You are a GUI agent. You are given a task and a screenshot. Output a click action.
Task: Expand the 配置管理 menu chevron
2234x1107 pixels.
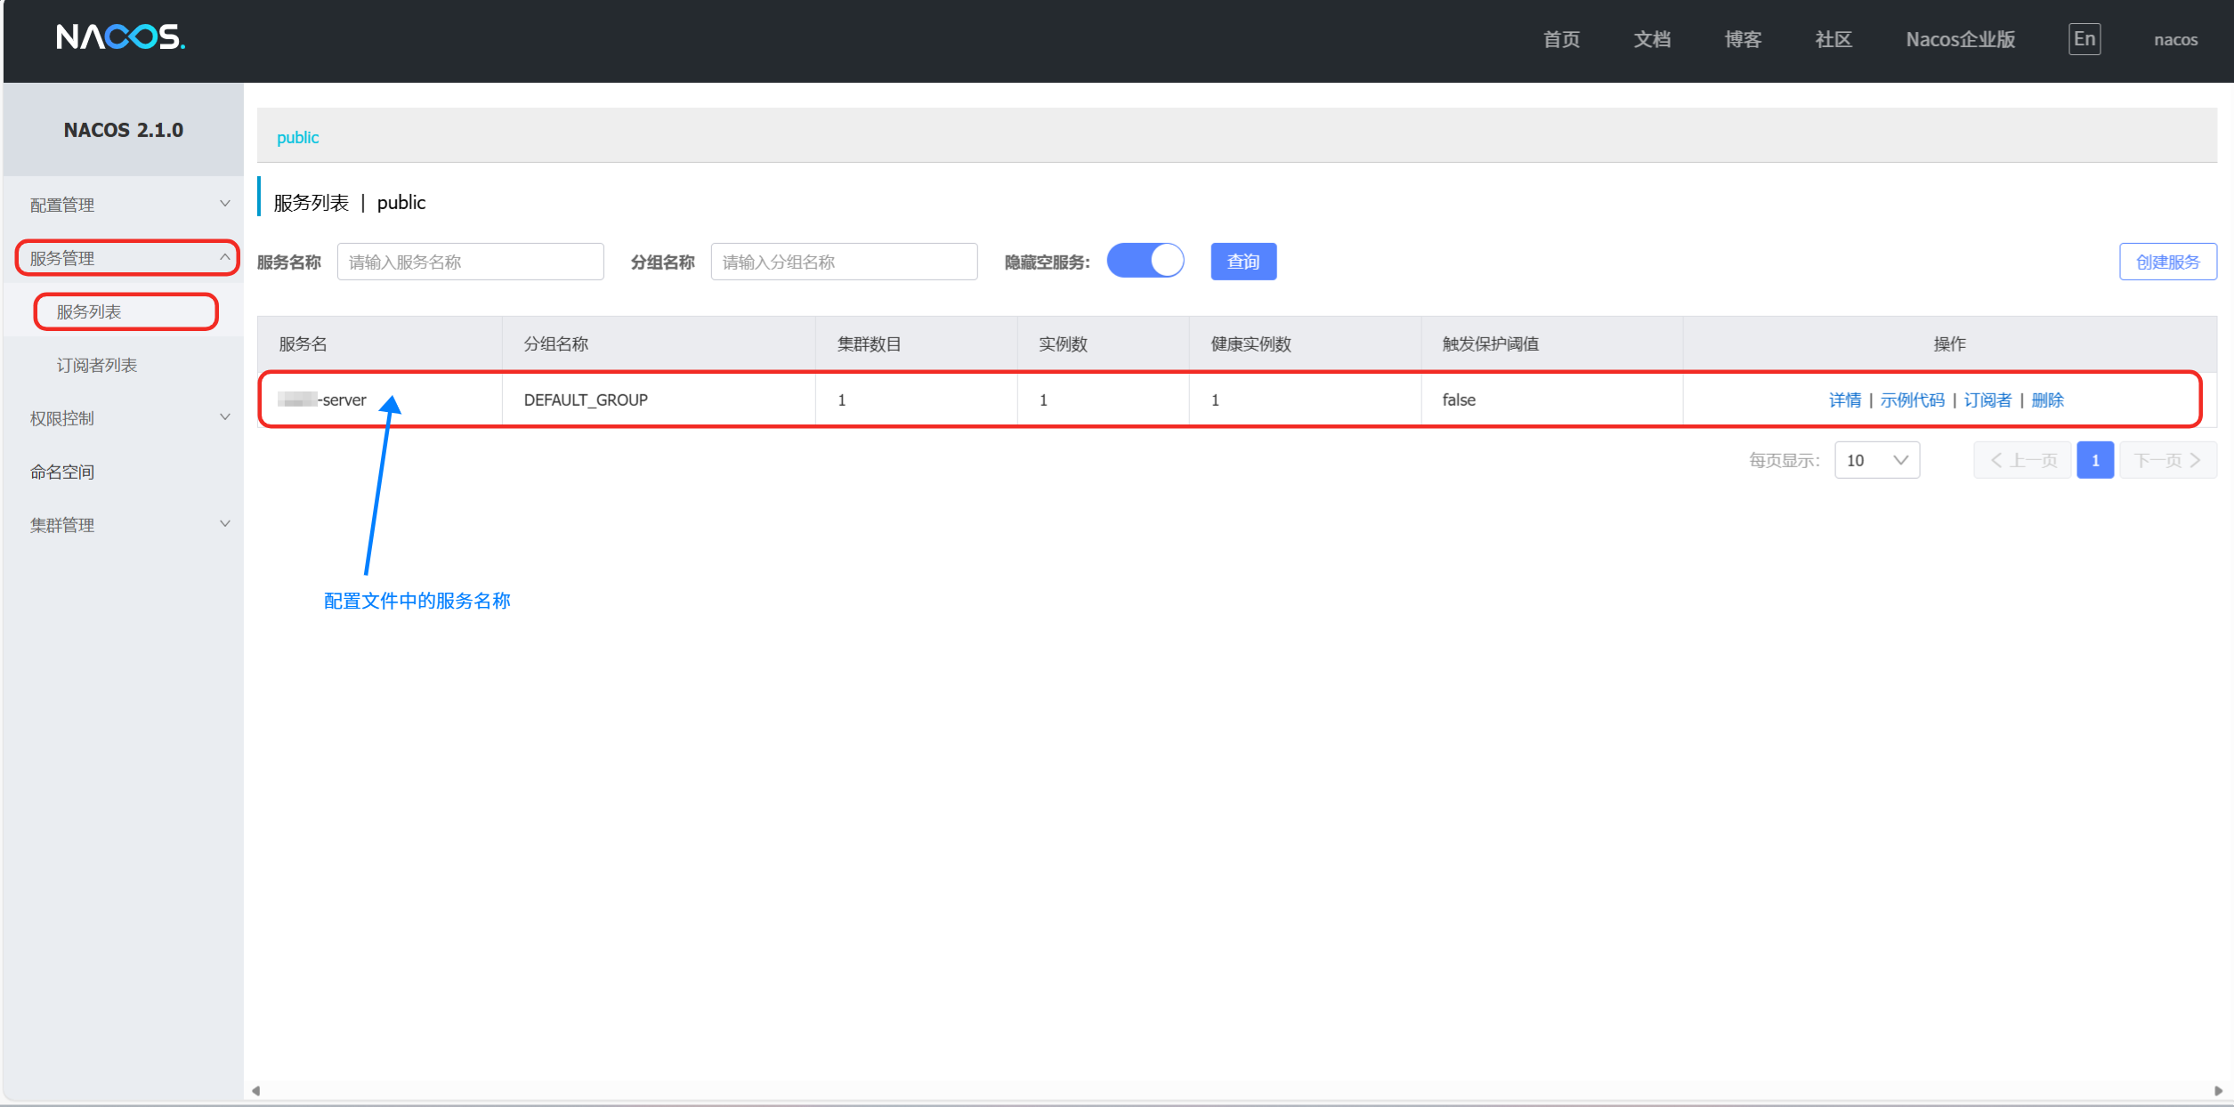[x=224, y=204]
